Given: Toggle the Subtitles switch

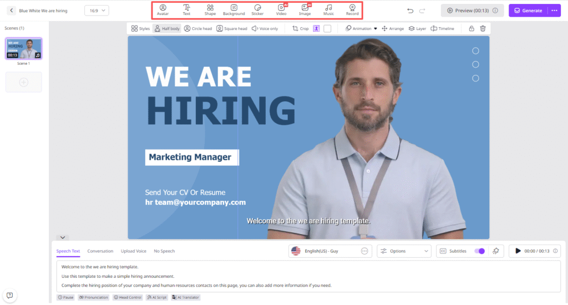Looking at the screenshot, I should [x=479, y=251].
